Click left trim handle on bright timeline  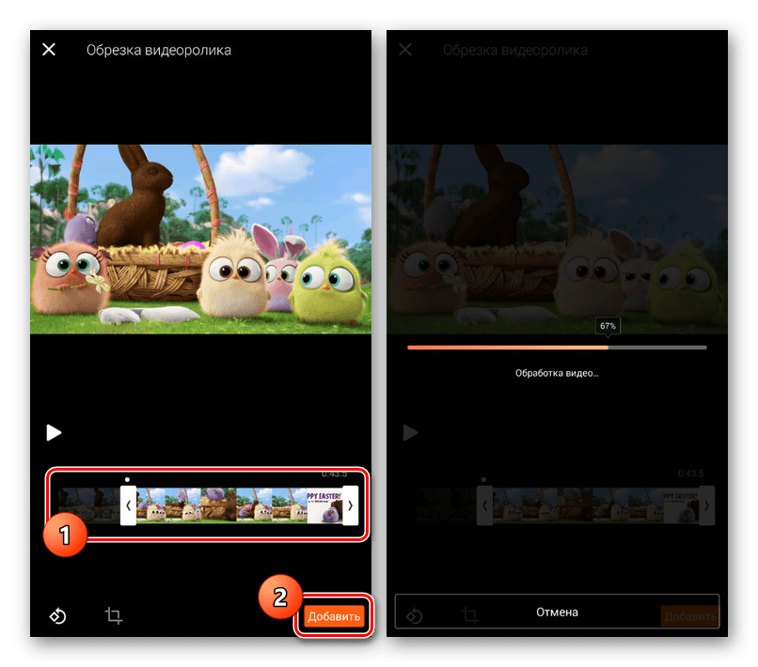(129, 505)
